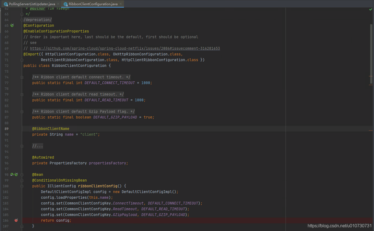Expand the folded read timeout doc comment on line 79
374x231 pixels.
pos(22,94)
